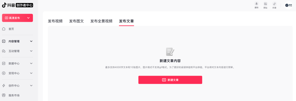Open 服务市场 store icon in sidebar

pyautogui.click(x=4, y=95)
